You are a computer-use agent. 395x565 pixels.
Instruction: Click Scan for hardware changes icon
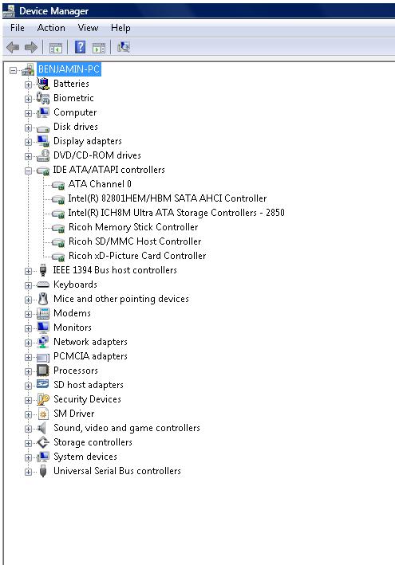[124, 47]
